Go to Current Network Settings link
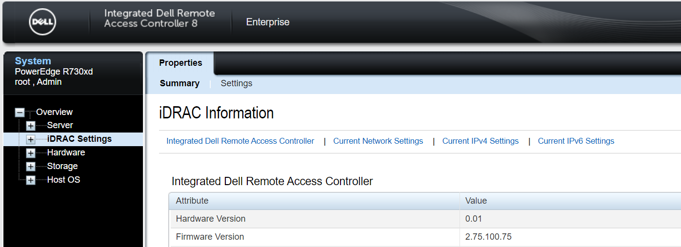Viewport: 681px width, 247px height. coord(378,141)
